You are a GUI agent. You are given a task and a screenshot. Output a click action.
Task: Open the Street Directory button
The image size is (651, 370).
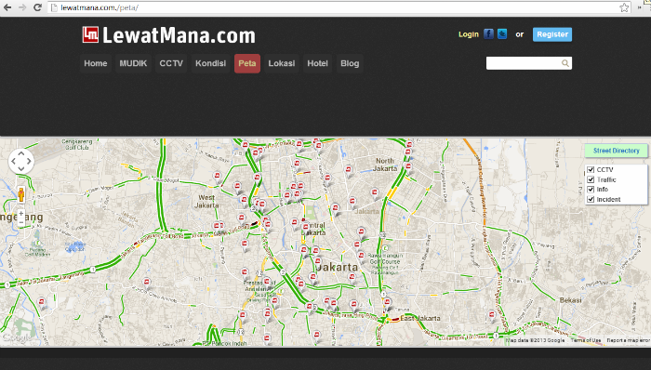click(x=616, y=151)
